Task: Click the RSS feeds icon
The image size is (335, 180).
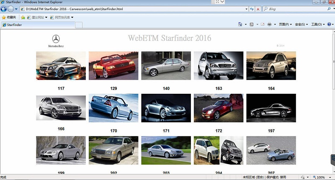Action: tap(252, 24)
